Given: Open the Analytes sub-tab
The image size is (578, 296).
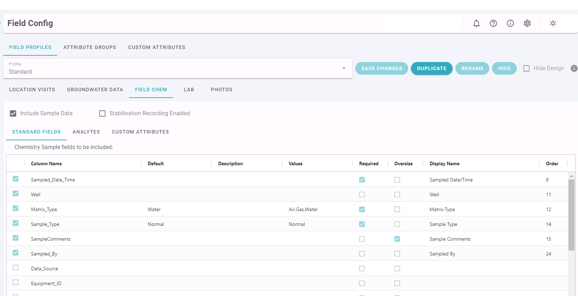Looking at the screenshot, I should coord(86,132).
